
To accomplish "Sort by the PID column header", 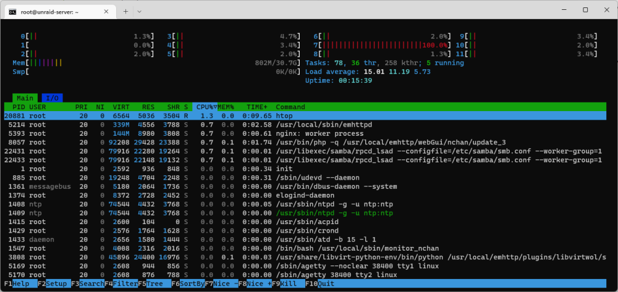I will coord(19,107).
